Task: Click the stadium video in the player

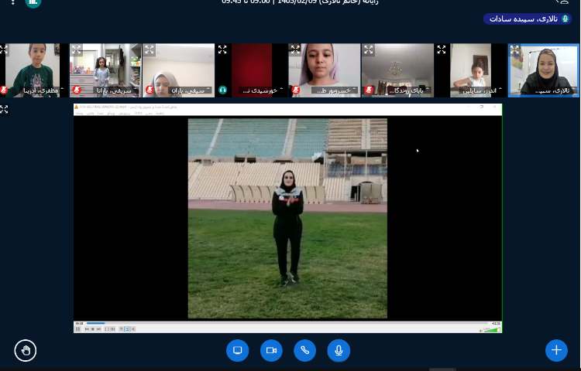Action: pyautogui.click(x=287, y=219)
